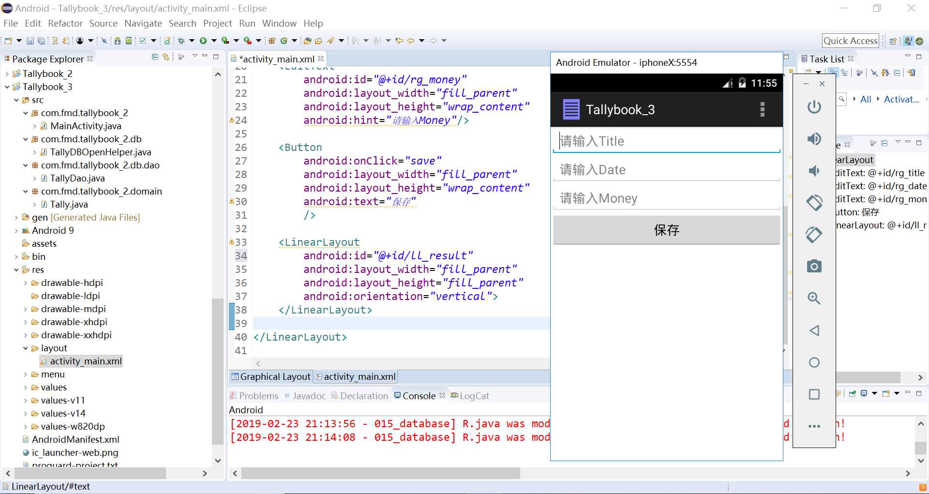
Task: Open the Android Virtual Device Manager icon
Action: coord(129,41)
